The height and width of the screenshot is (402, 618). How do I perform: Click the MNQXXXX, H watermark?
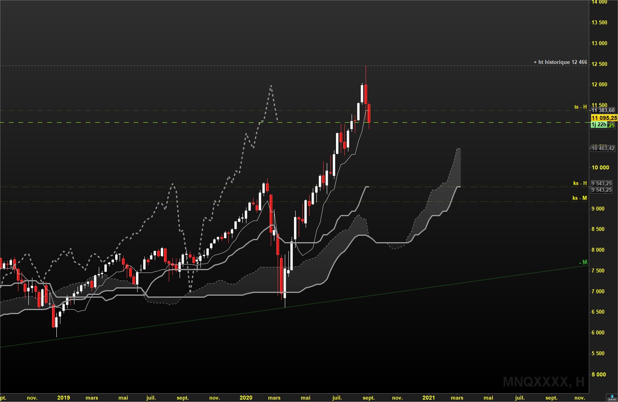[543, 382]
